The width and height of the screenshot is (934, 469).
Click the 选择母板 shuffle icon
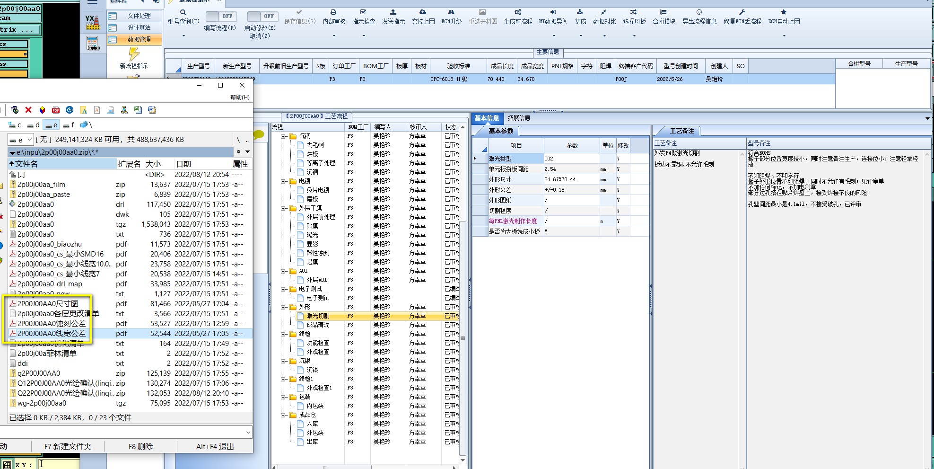(634, 12)
